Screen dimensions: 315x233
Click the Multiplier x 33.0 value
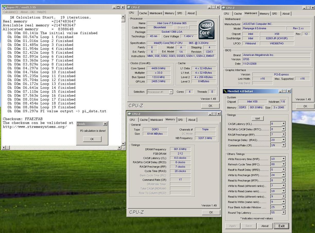click(159, 73)
